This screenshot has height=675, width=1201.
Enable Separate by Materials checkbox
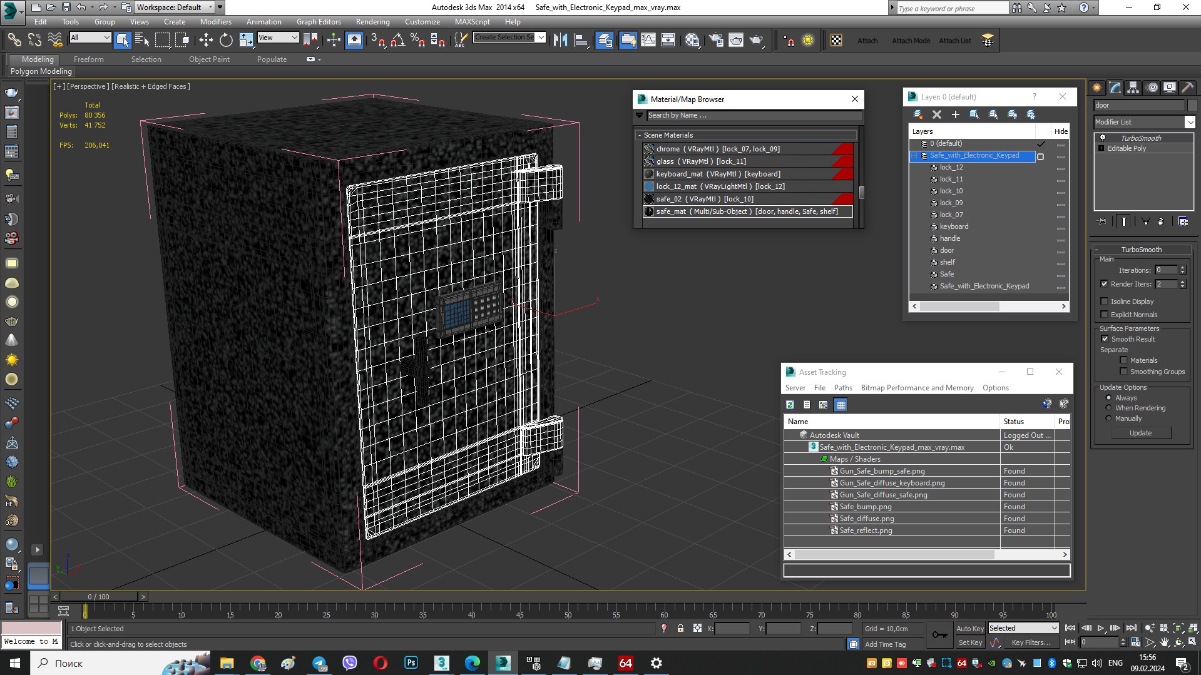(1123, 360)
